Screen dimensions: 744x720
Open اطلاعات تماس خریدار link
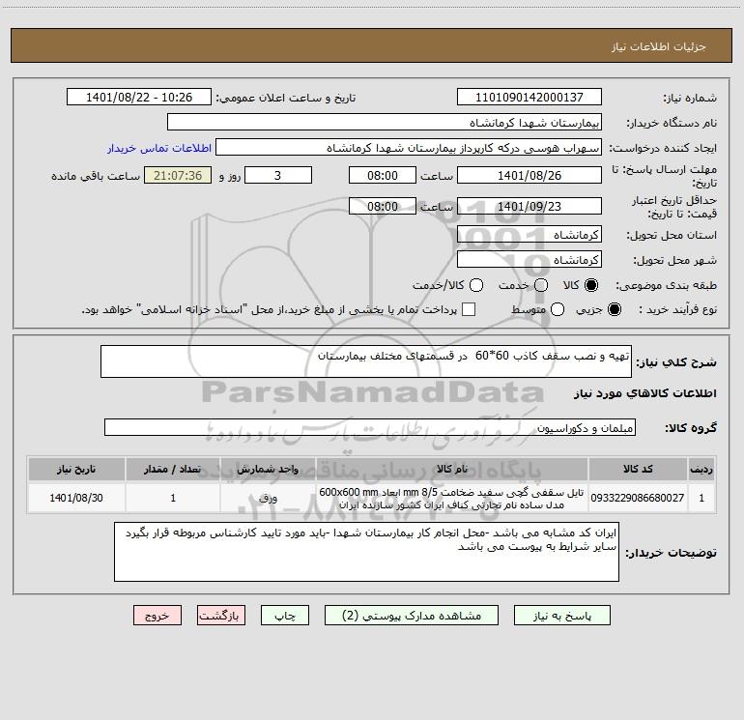159,148
